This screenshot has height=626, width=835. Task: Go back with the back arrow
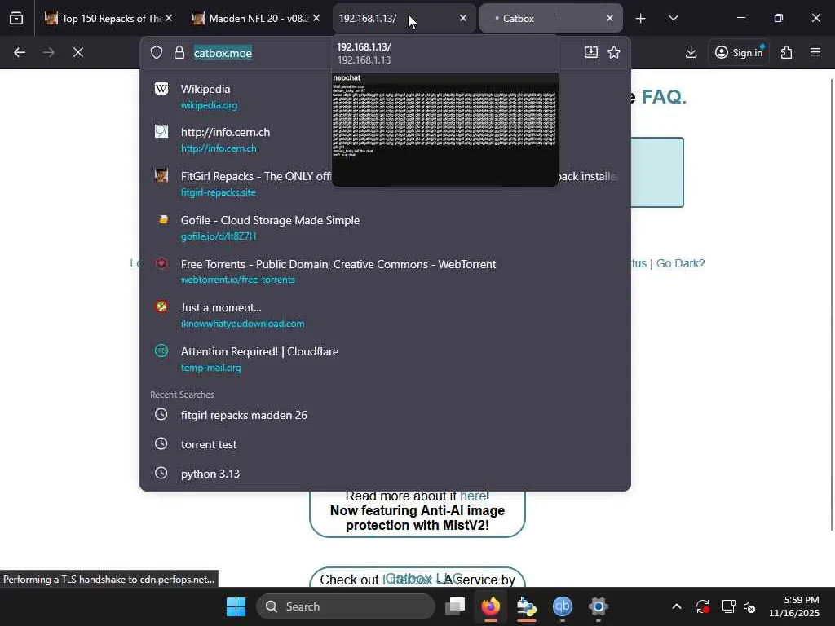pyautogui.click(x=20, y=52)
